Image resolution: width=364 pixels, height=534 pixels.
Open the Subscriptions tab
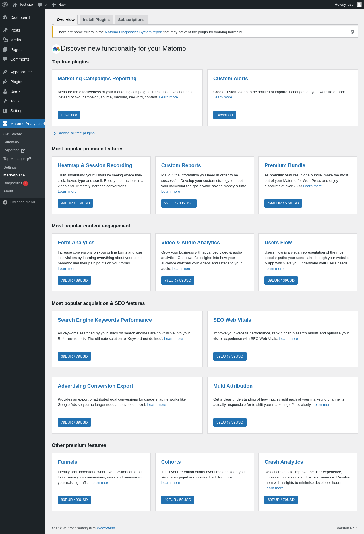(131, 20)
